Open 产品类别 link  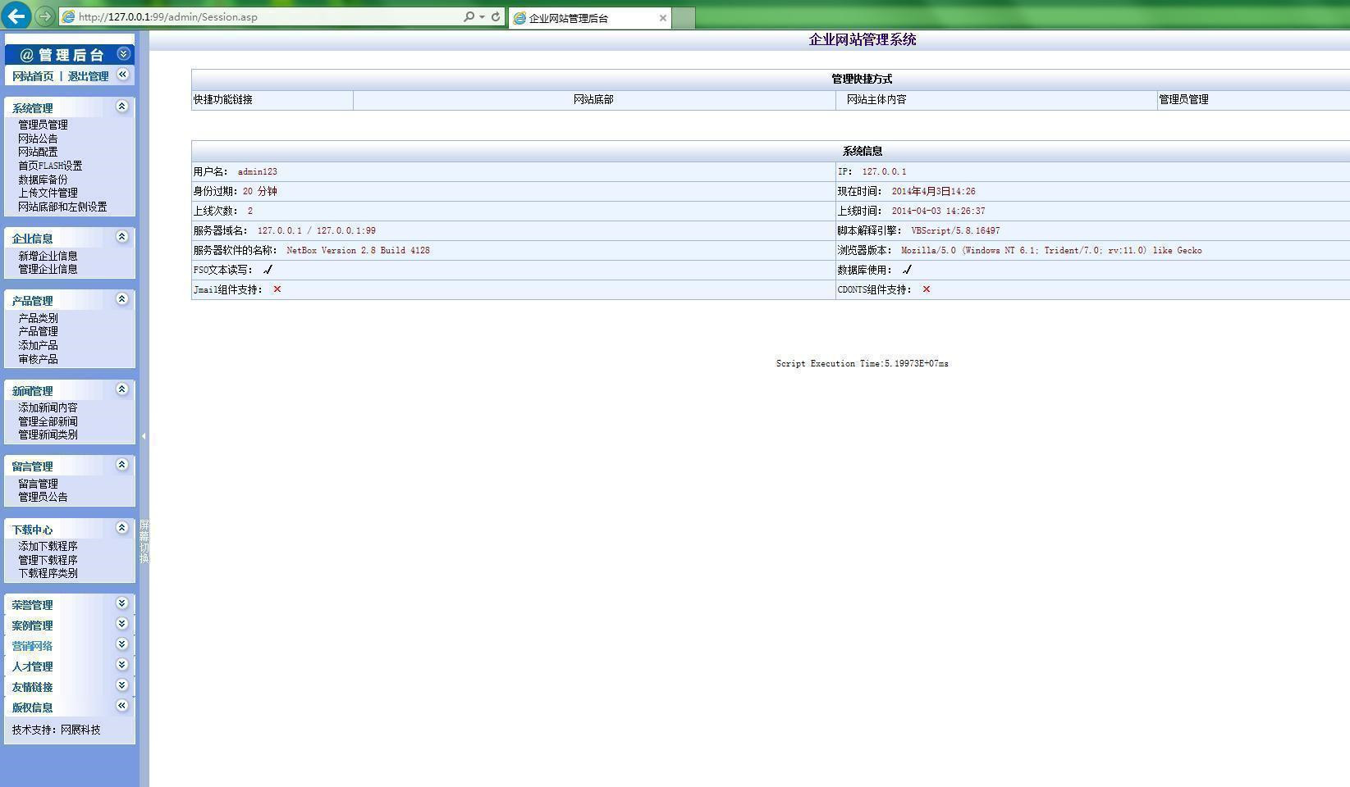(38, 318)
